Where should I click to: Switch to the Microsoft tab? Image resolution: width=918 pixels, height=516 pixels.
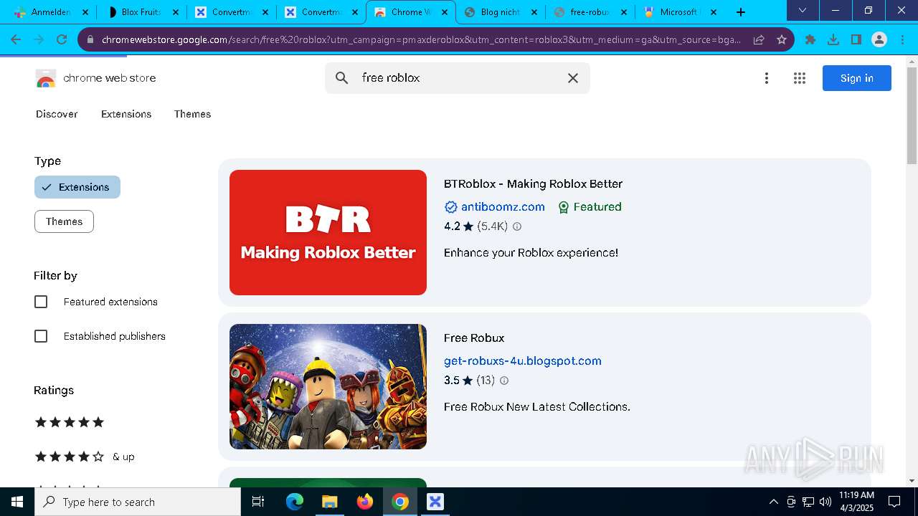pyautogui.click(x=680, y=12)
